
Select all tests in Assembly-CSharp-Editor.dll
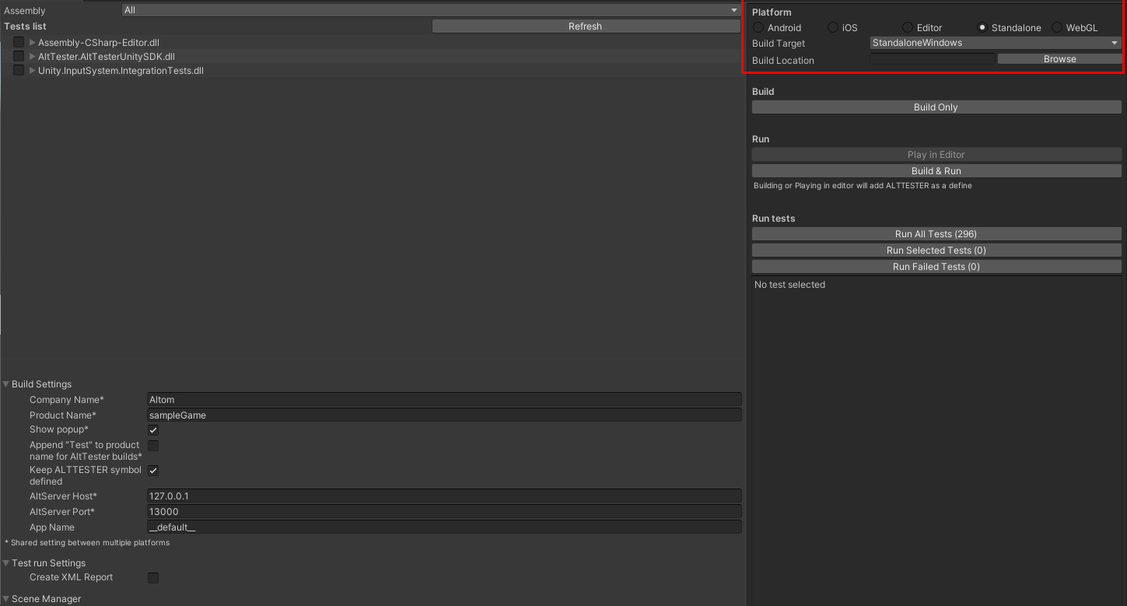click(x=18, y=42)
